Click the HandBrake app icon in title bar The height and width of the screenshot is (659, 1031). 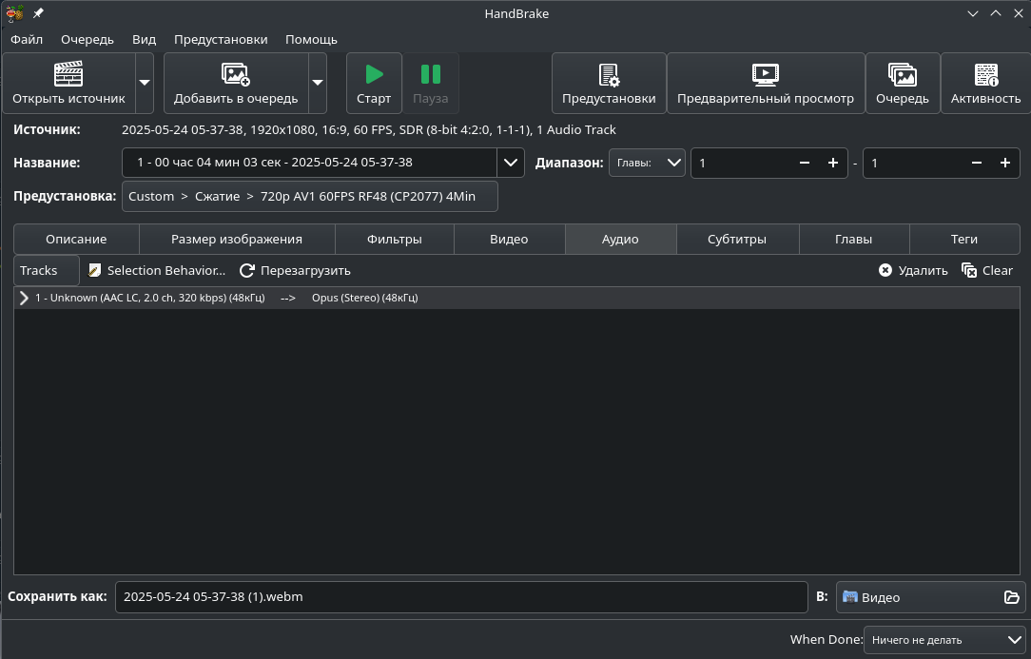coord(14,13)
